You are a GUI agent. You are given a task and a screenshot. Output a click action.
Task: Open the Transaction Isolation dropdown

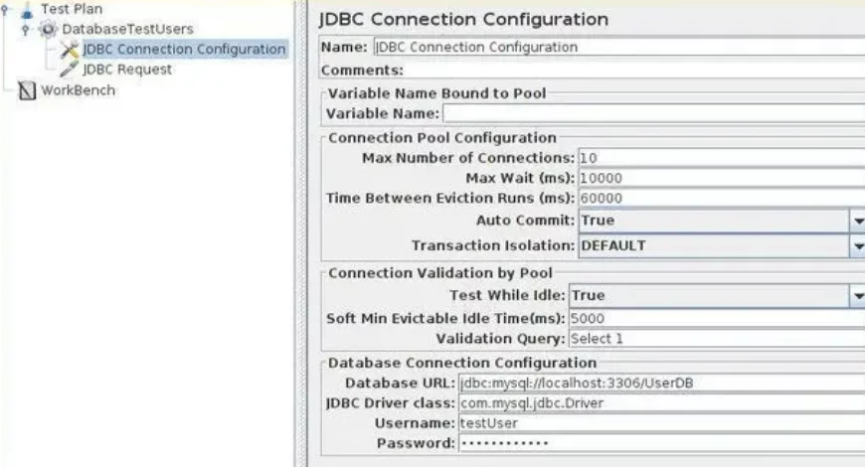pyautogui.click(x=856, y=245)
